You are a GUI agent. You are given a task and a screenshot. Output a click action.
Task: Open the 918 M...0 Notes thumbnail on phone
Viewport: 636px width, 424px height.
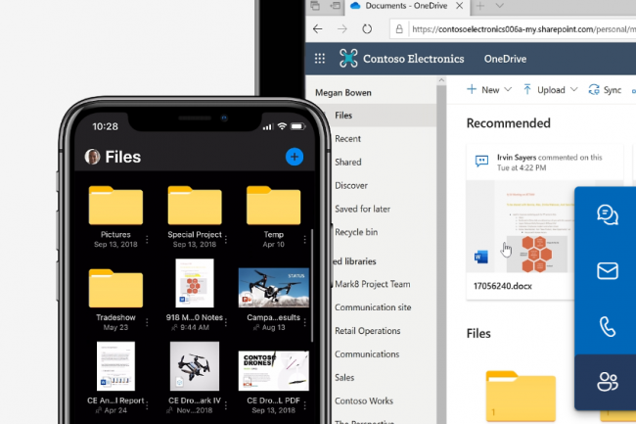pyautogui.click(x=195, y=283)
